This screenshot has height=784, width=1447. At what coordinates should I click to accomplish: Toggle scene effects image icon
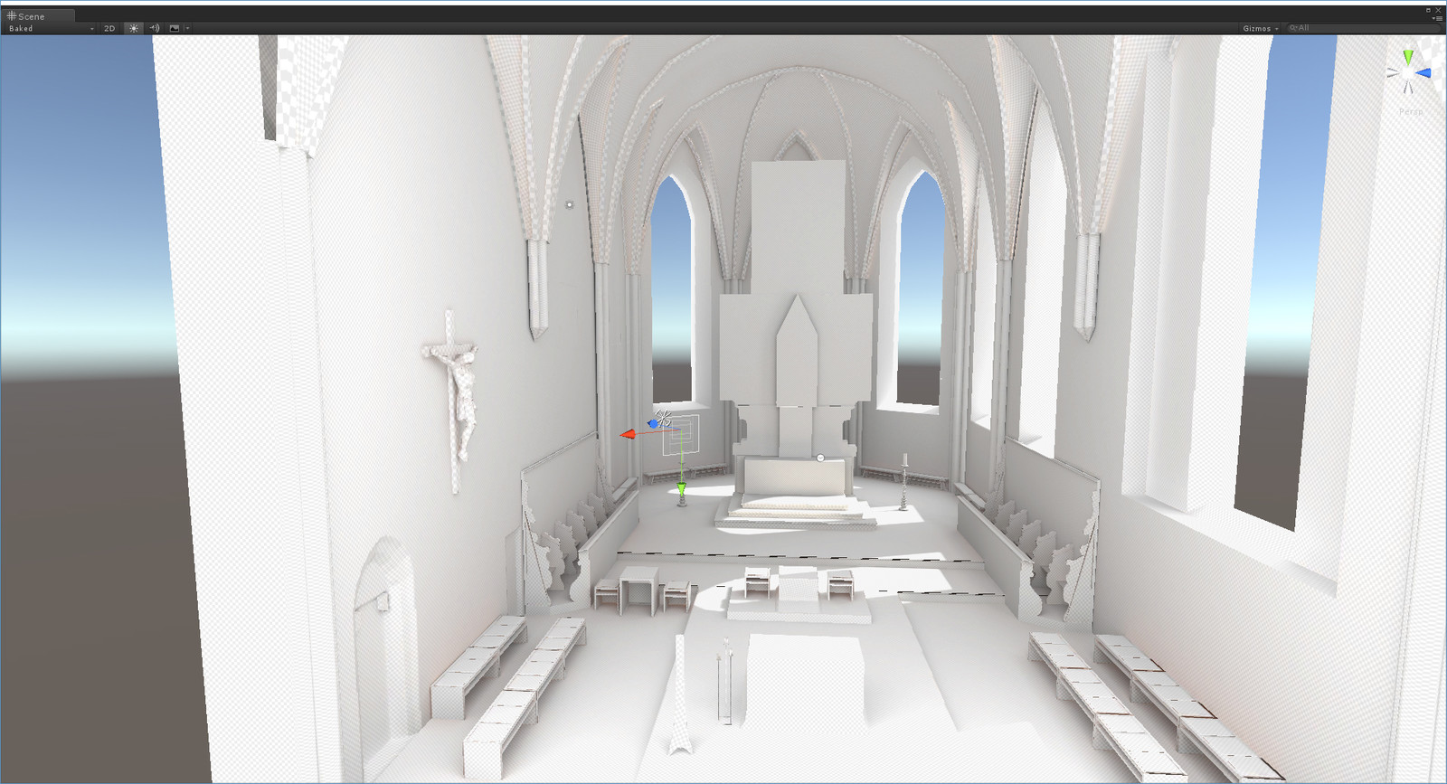click(x=174, y=28)
